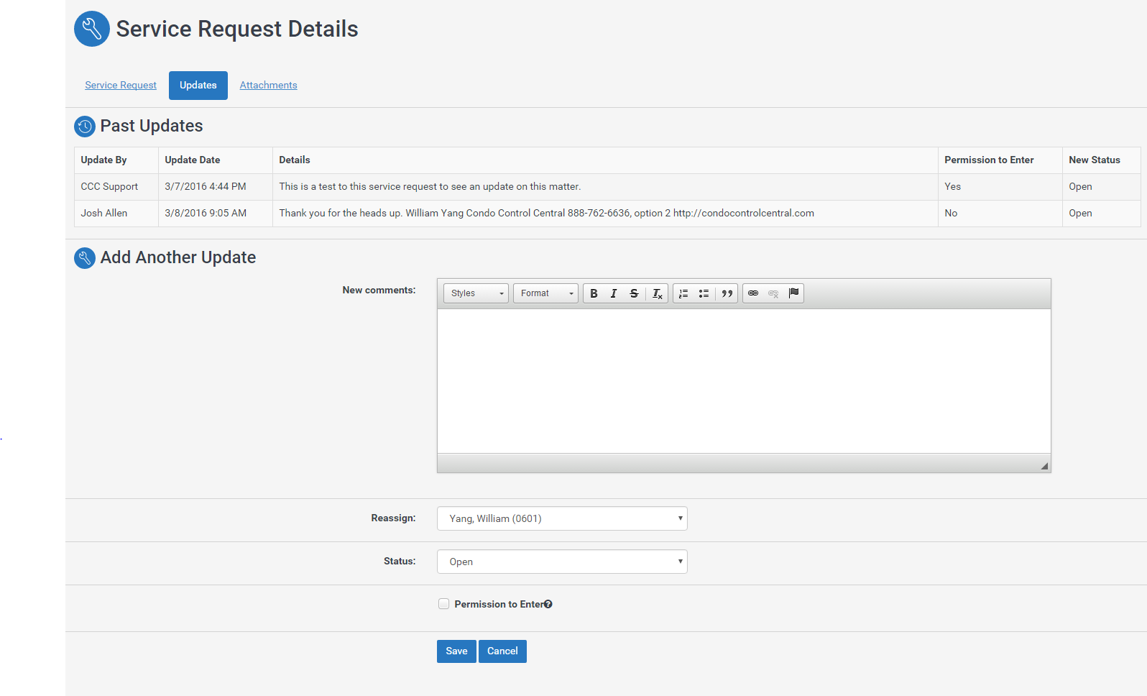Viewport: 1147px width, 696px height.
Task: Click the Remove Format icon
Action: [657, 293]
